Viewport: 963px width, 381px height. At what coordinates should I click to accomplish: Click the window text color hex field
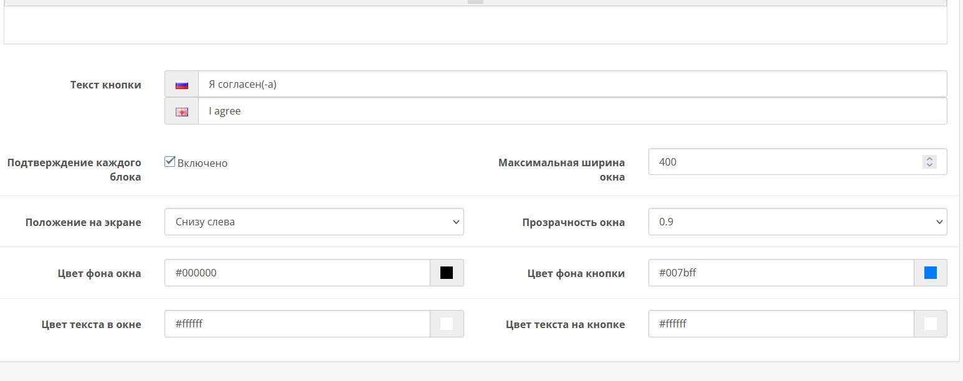click(x=297, y=324)
